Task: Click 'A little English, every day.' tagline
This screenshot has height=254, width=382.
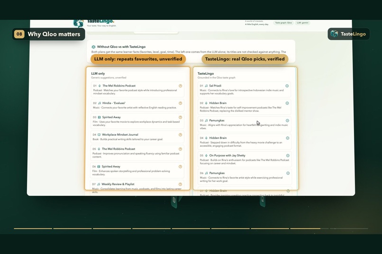Action: 257,24
